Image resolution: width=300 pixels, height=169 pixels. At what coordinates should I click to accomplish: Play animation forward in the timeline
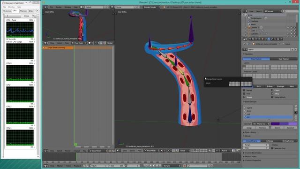click(x=154, y=166)
